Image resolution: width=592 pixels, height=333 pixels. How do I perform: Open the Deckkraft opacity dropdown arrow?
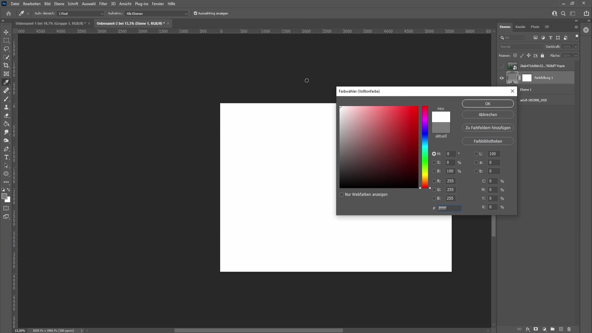[576, 47]
